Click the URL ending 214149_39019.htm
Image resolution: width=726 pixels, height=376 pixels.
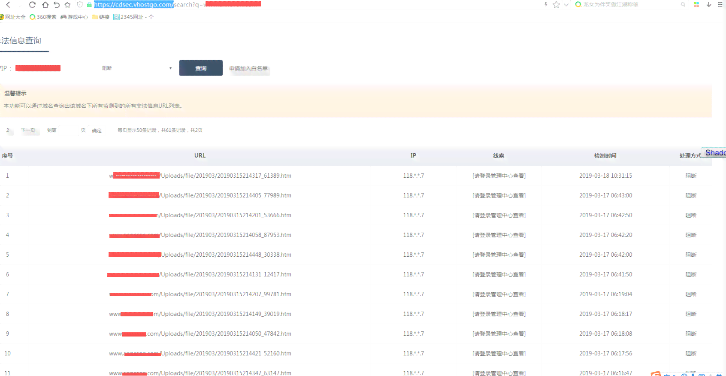200,314
